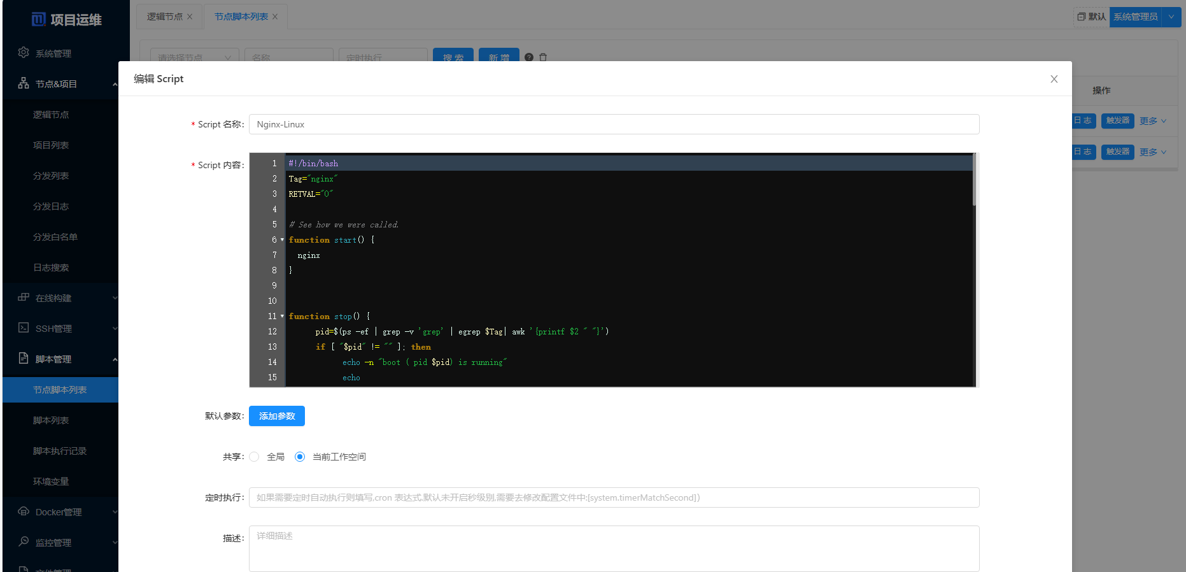Click the Docker管理 sidebar icon

pyautogui.click(x=24, y=511)
